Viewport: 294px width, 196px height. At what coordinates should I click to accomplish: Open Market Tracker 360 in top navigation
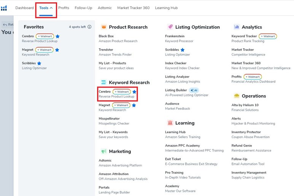pos(133,8)
